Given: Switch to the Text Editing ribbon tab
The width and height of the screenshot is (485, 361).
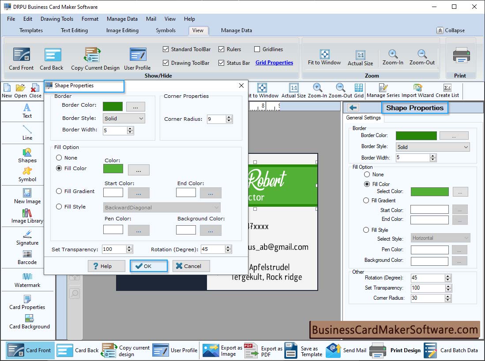Looking at the screenshot, I should click(x=74, y=30).
